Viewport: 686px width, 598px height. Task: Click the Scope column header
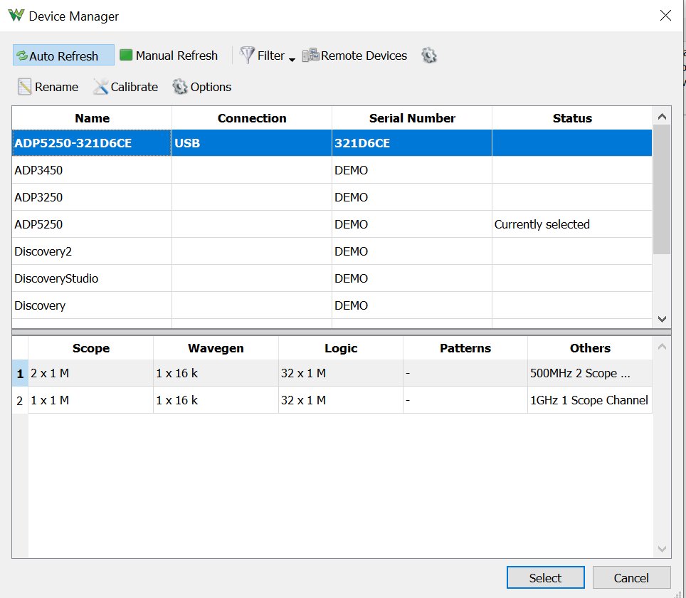(x=91, y=348)
